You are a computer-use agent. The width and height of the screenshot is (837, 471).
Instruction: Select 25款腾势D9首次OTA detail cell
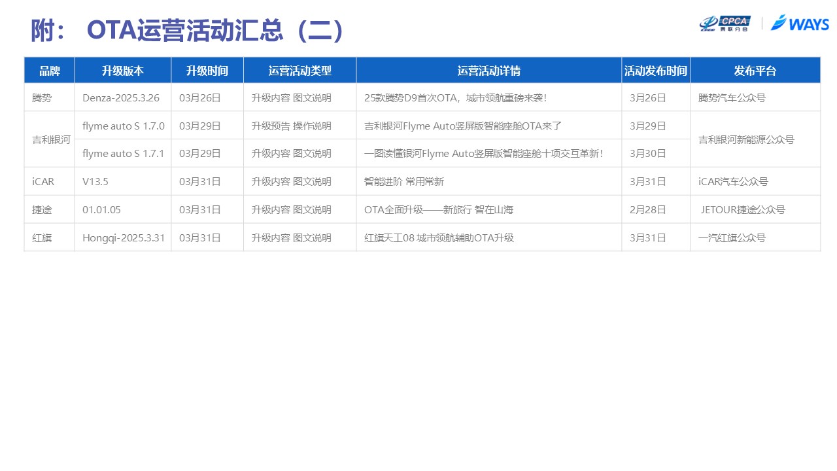click(x=489, y=97)
